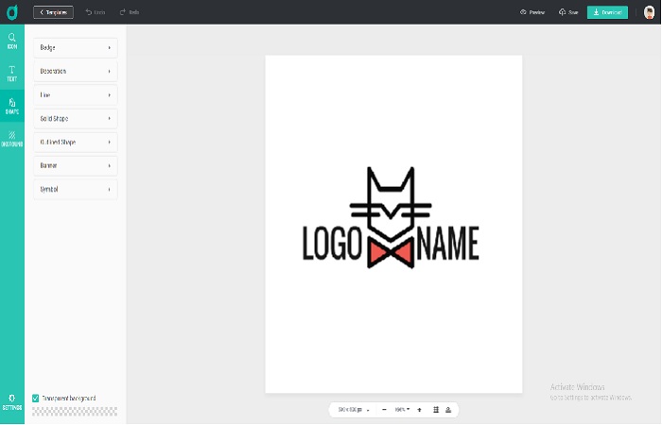Expand the Symbol shape category

pos(76,189)
